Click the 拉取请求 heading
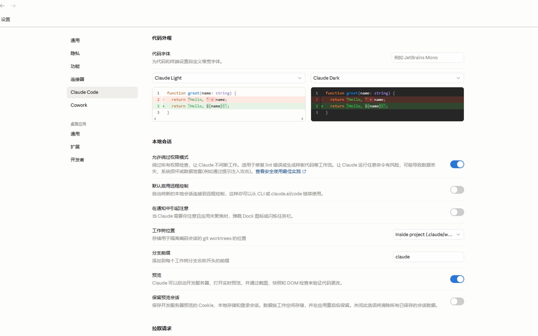 162,328
